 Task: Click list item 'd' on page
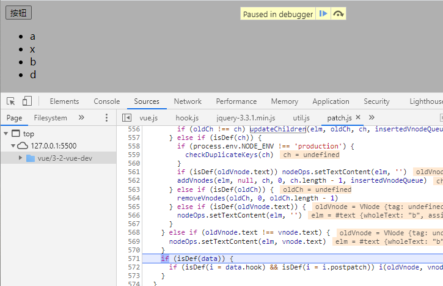[x=33, y=75]
